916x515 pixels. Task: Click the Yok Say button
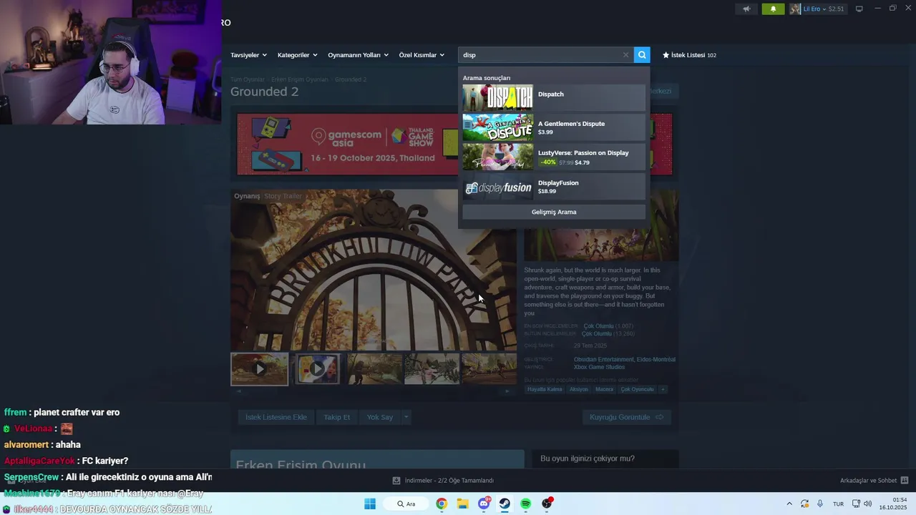[x=380, y=417]
